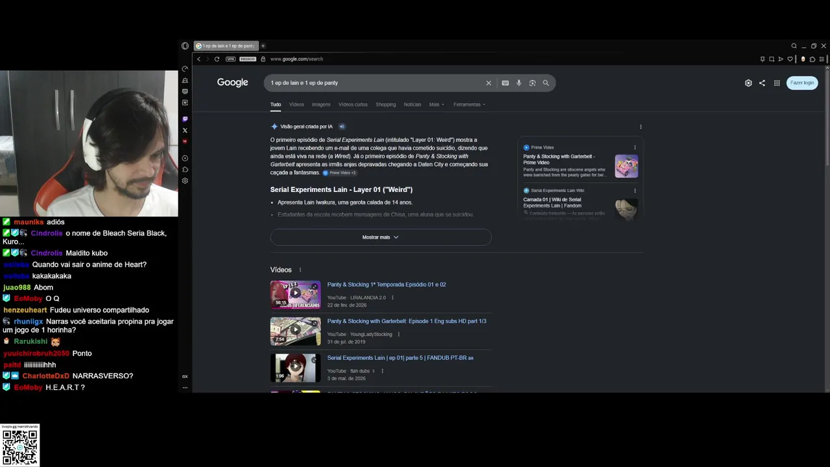Click the lock site-info icon
830x467 pixels.
tap(263, 59)
